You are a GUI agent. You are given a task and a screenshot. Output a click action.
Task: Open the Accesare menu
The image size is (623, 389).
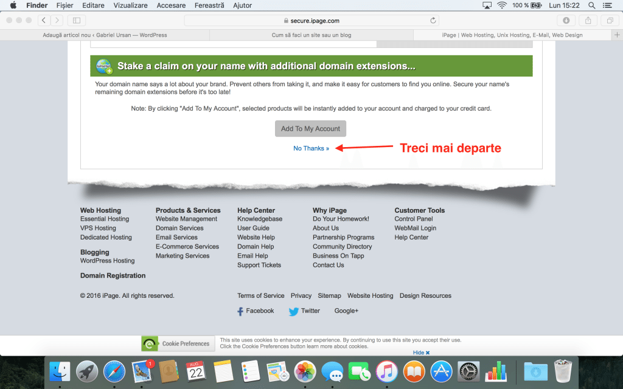171,5
